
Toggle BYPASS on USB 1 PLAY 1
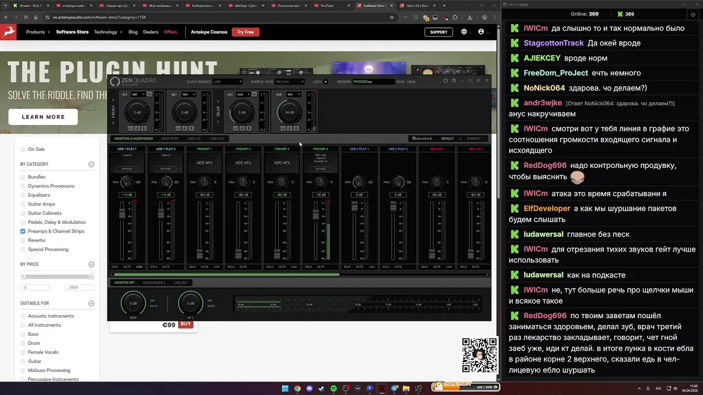(127, 169)
